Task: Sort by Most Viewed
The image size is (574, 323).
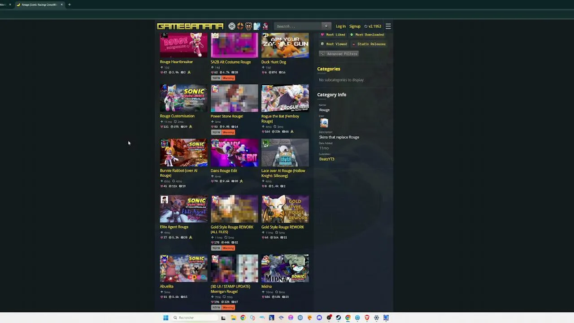Action: pos(334,44)
